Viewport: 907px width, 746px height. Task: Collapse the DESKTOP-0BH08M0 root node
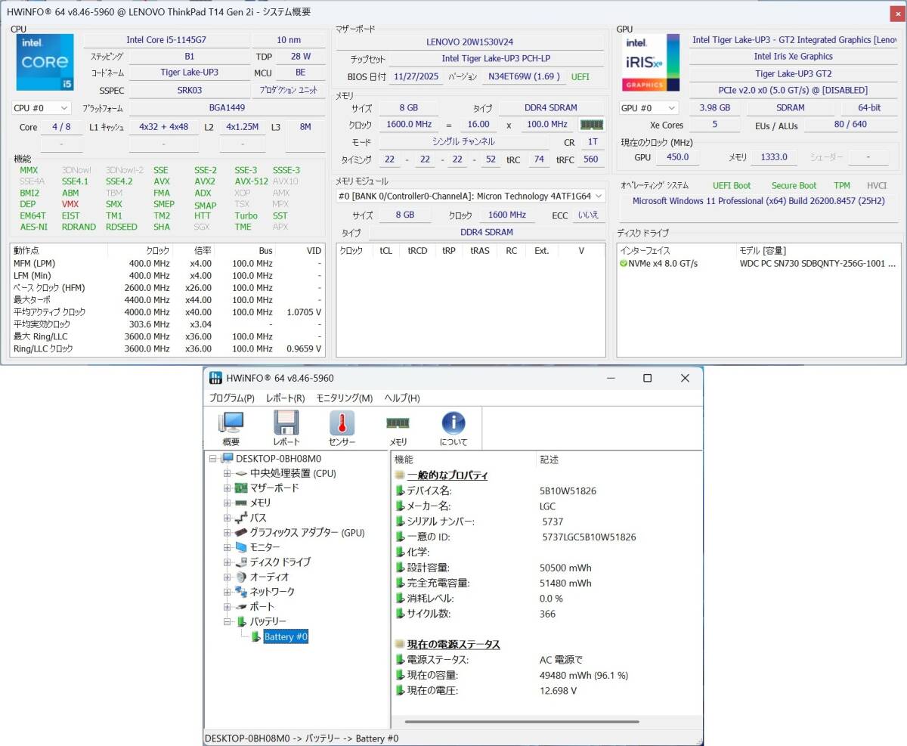[212, 459]
